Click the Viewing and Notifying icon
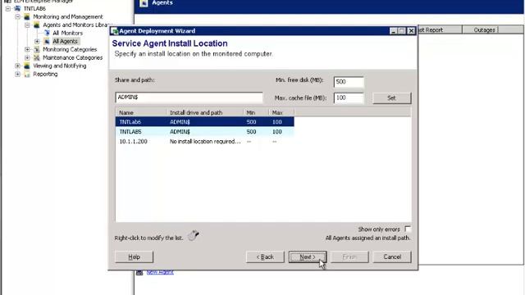The width and height of the screenshot is (525, 295). coord(27,66)
